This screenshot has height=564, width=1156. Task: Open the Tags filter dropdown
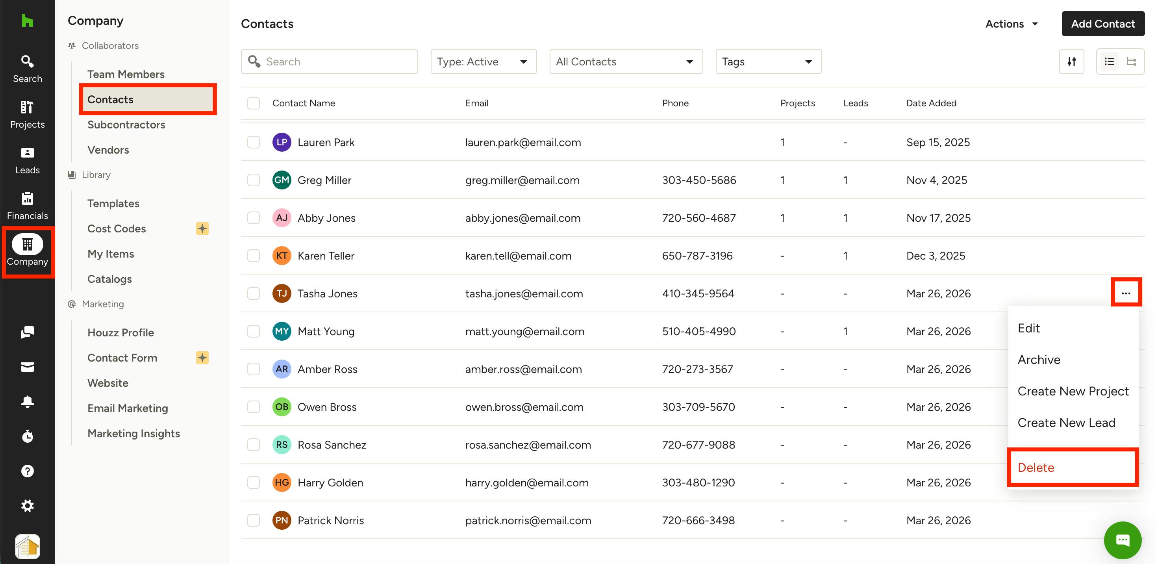coord(768,61)
